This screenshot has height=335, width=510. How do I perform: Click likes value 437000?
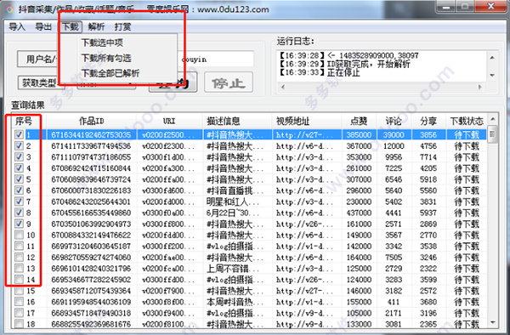click(359, 213)
